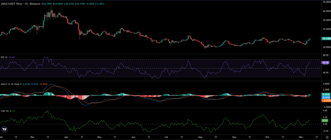This screenshot has width=331, height=140.
Task: Click the 50.0000 price axis label
Action: (326, 20)
